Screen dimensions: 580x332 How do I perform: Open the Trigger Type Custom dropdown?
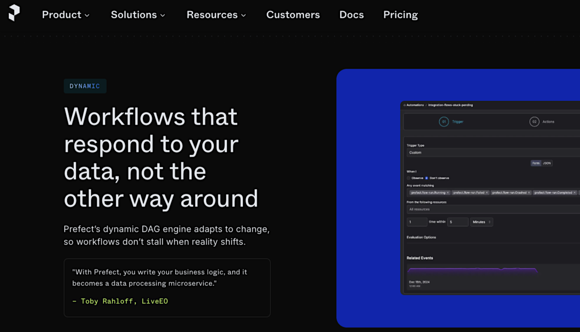pyautogui.click(x=493, y=153)
